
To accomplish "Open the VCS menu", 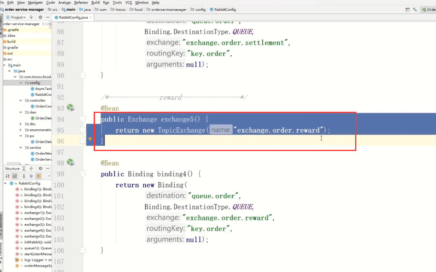I will click(129, 2).
